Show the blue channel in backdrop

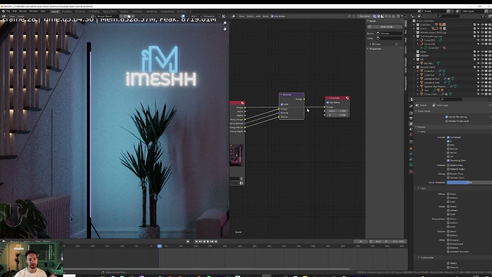coord(393,16)
